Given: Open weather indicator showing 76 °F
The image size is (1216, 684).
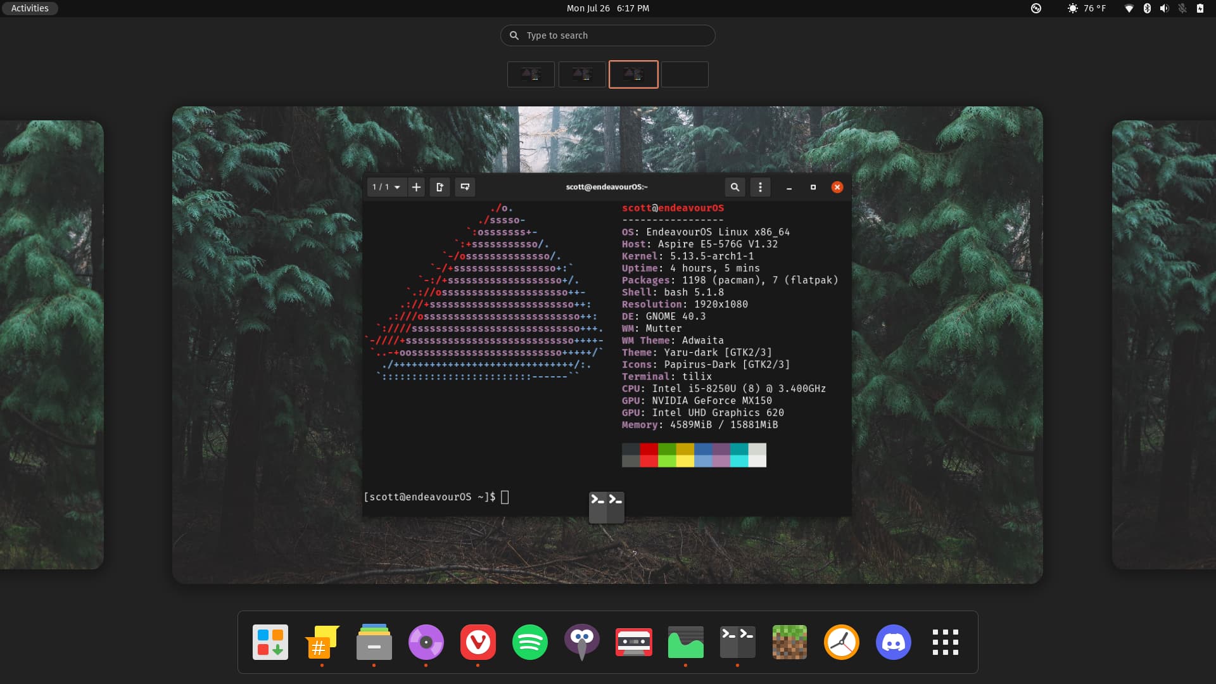Looking at the screenshot, I should pos(1087,8).
